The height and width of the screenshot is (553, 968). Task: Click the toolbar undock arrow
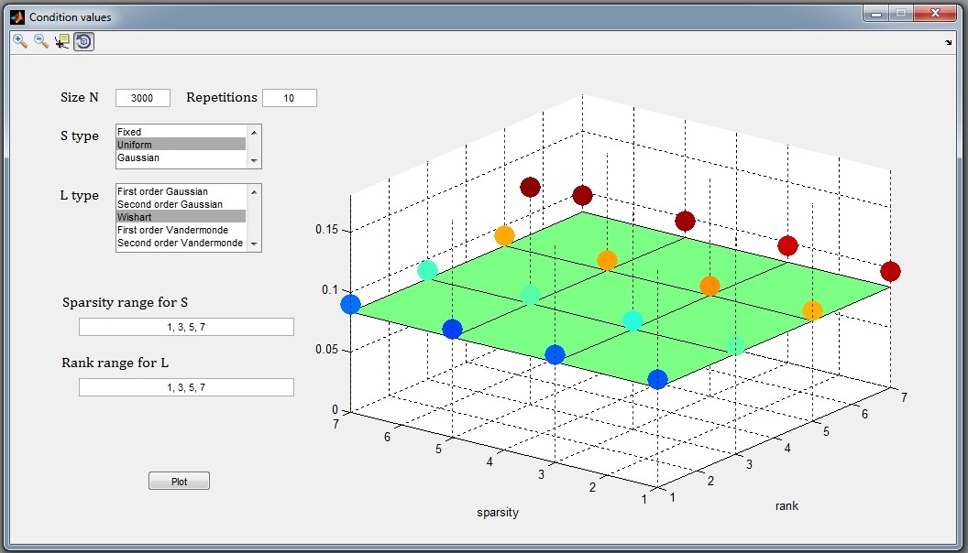[x=948, y=42]
